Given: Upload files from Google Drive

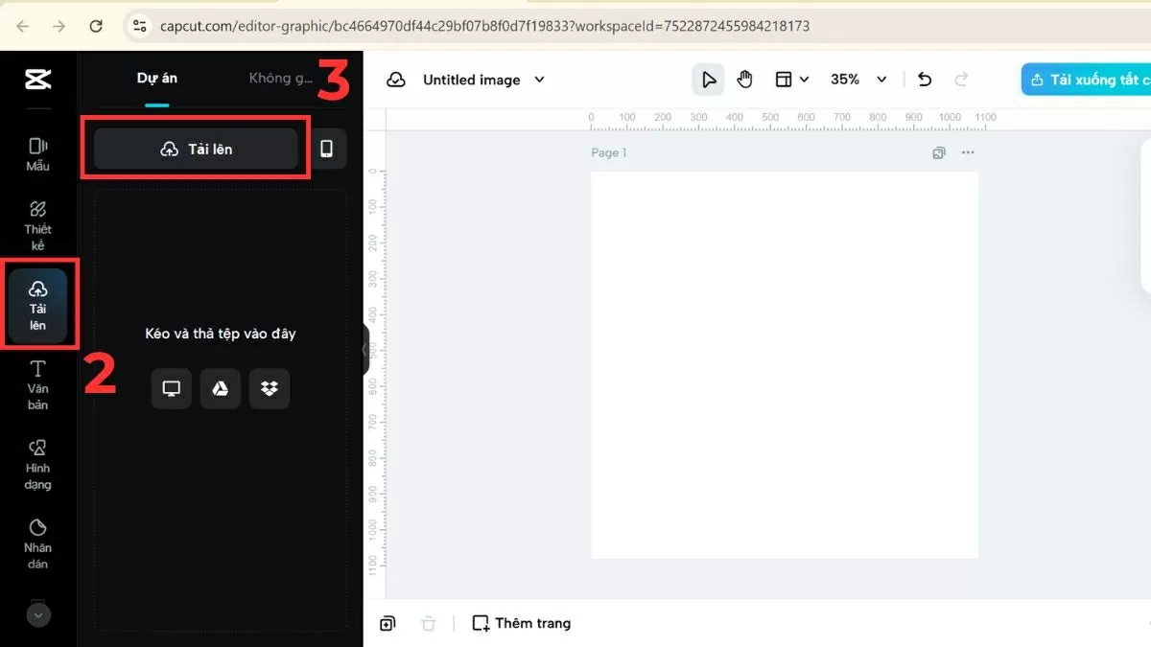Looking at the screenshot, I should (220, 388).
